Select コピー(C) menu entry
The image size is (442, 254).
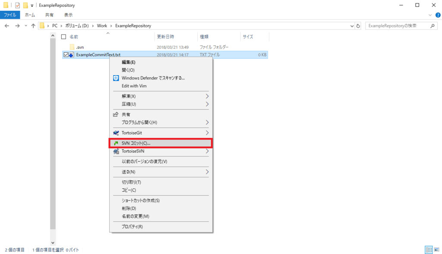click(161, 190)
